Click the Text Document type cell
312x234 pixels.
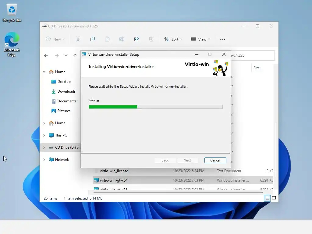tap(229, 171)
